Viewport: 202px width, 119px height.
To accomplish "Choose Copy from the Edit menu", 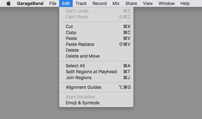I will (96, 32).
